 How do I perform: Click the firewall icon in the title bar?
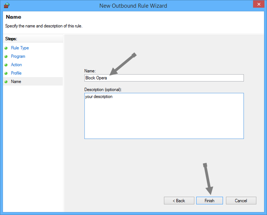pyautogui.click(x=6, y=5)
